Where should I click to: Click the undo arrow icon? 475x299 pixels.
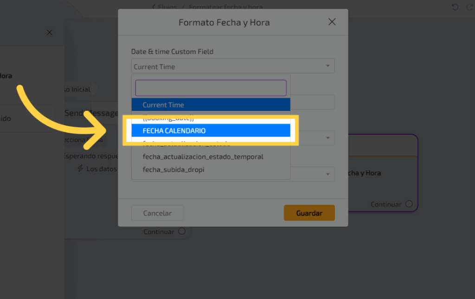[x=455, y=7]
